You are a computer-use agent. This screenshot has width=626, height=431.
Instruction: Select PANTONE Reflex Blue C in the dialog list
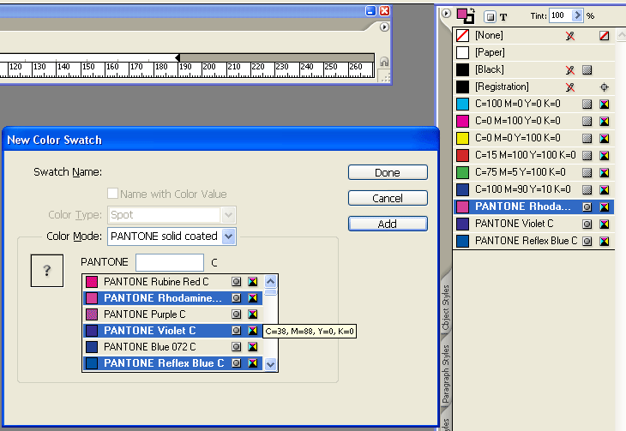click(173, 363)
